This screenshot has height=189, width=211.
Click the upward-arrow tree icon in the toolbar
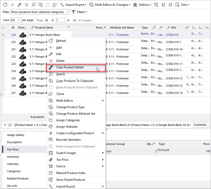(163, 5)
